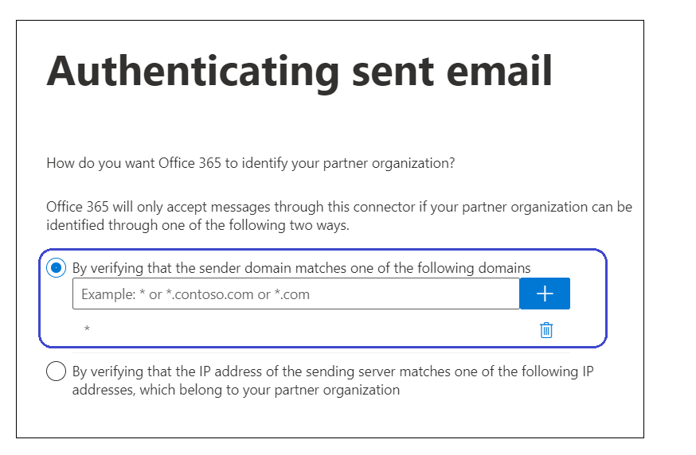696x455 pixels.
Task: Click the blue plus add-domain button
Action: click(x=545, y=294)
